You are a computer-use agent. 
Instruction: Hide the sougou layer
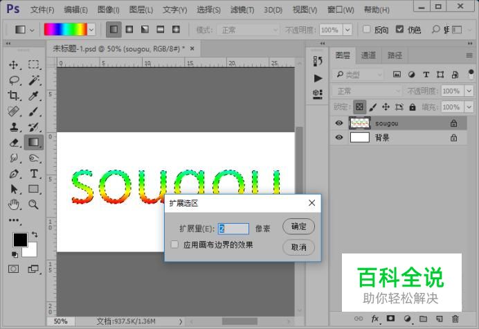pos(338,123)
